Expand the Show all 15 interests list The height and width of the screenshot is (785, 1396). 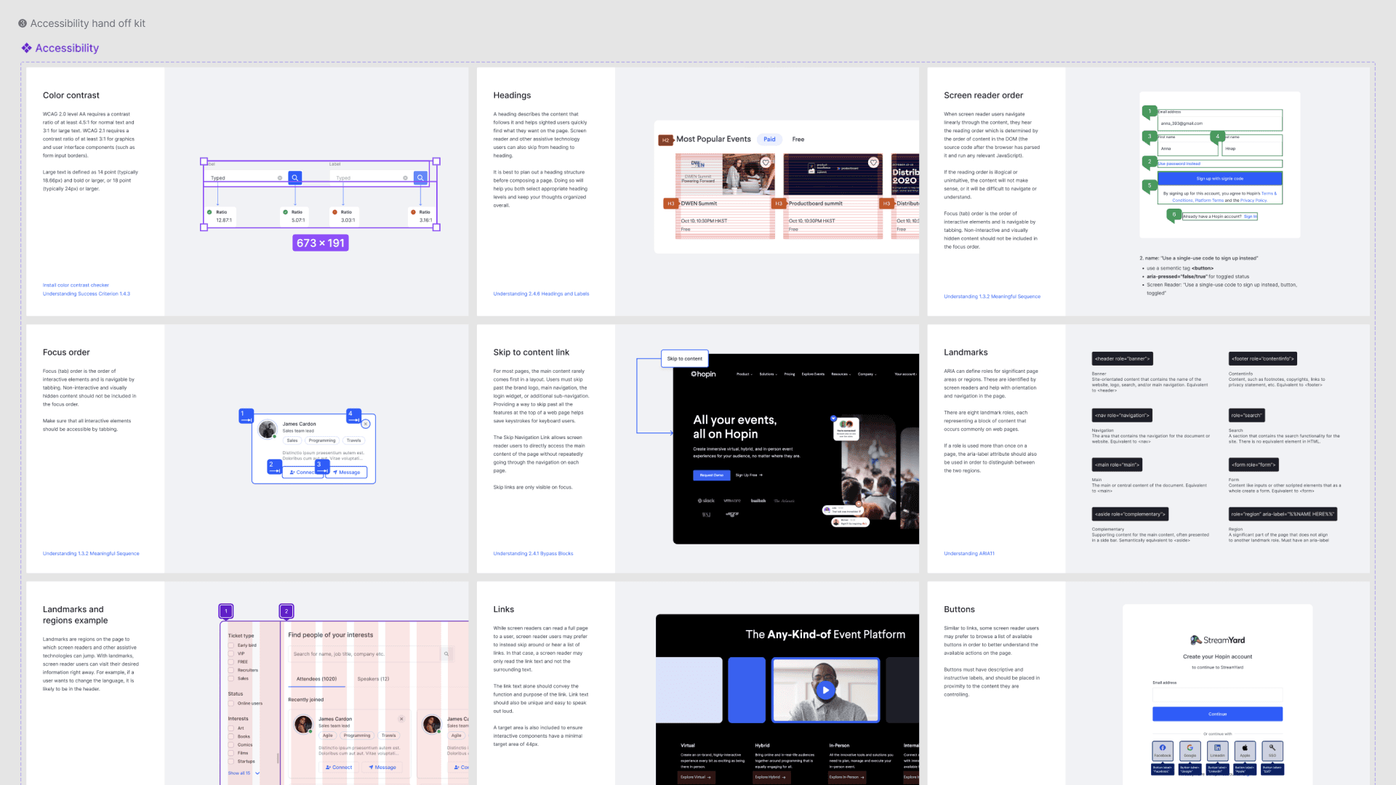[x=244, y=773]
